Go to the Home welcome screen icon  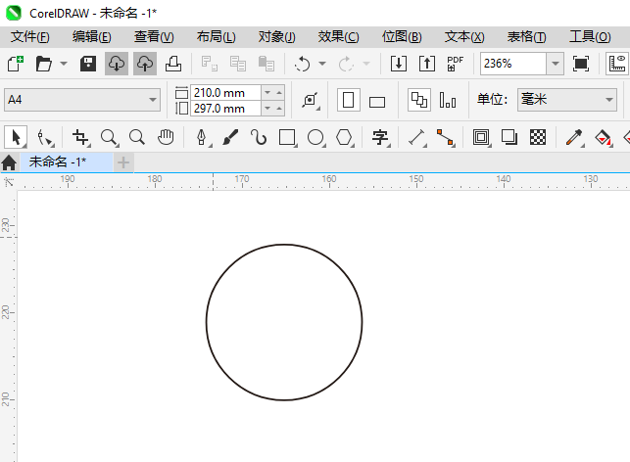[x=9, y=162]
